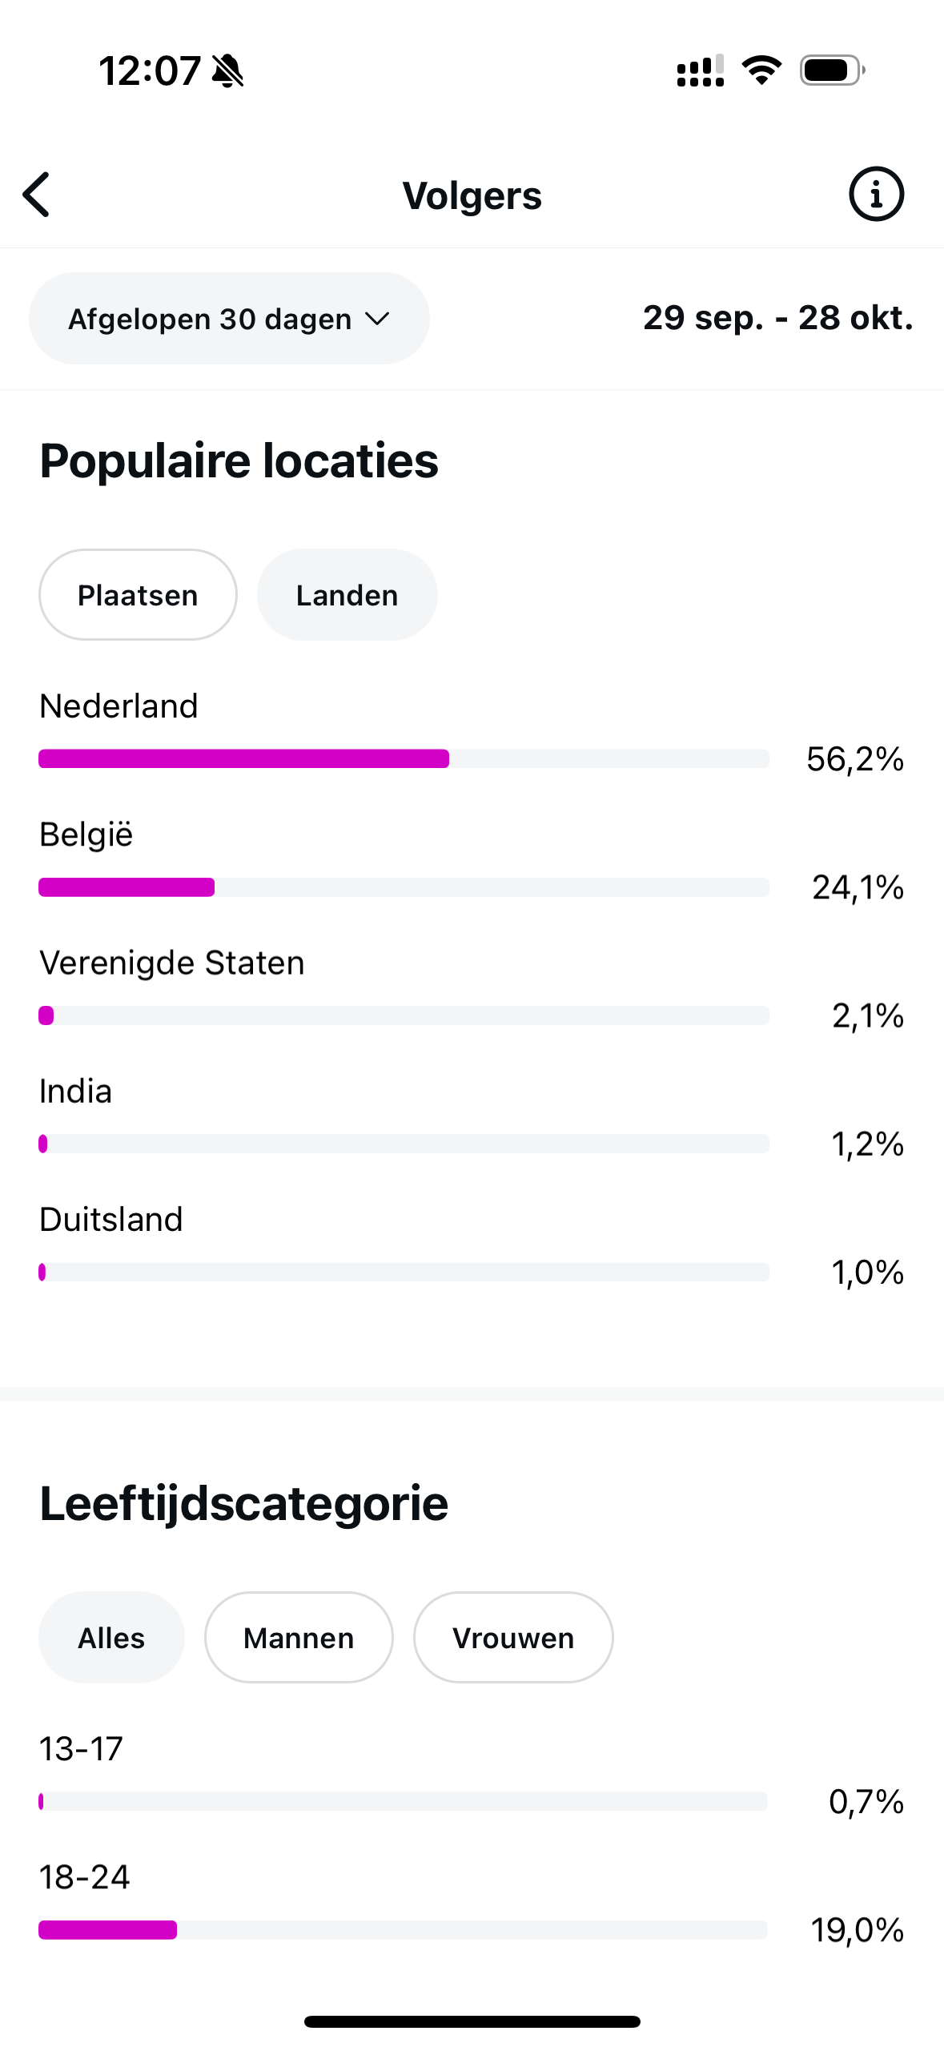Tap the cellular signal icon

click(x=701, y=71)
